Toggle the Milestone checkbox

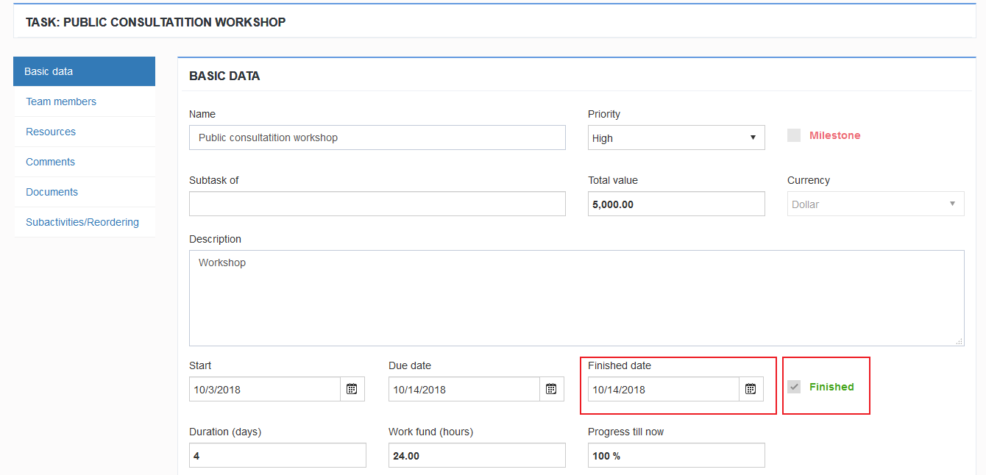794,135
